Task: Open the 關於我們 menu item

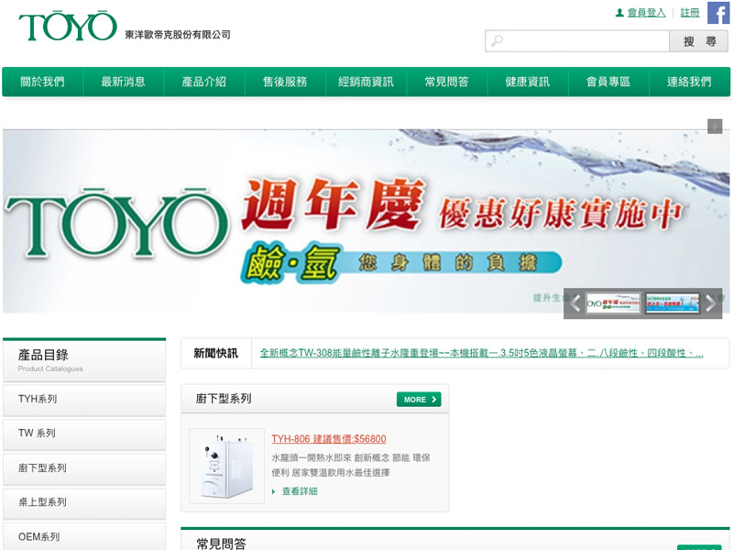Action: [42, 82]
